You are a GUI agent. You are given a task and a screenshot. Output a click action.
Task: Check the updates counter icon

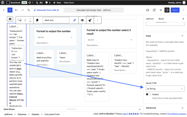[31, 2]
